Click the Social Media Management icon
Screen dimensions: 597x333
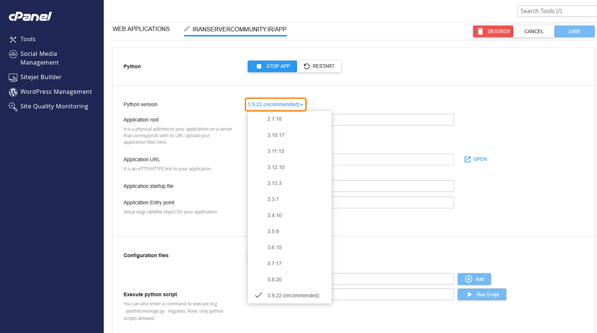tap(13, 54)
